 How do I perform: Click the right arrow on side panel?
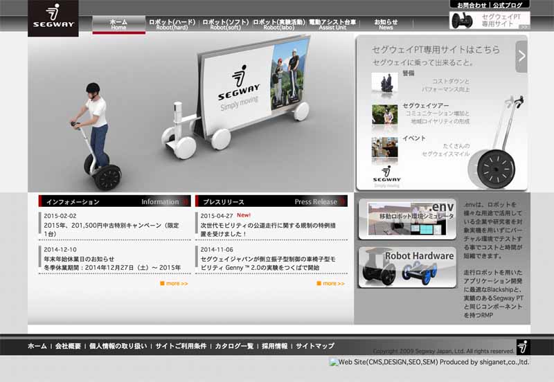click(x=521, y=57)
